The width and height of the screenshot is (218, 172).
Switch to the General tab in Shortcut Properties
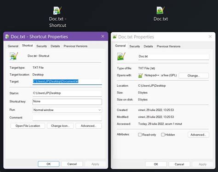coord(13,46)
